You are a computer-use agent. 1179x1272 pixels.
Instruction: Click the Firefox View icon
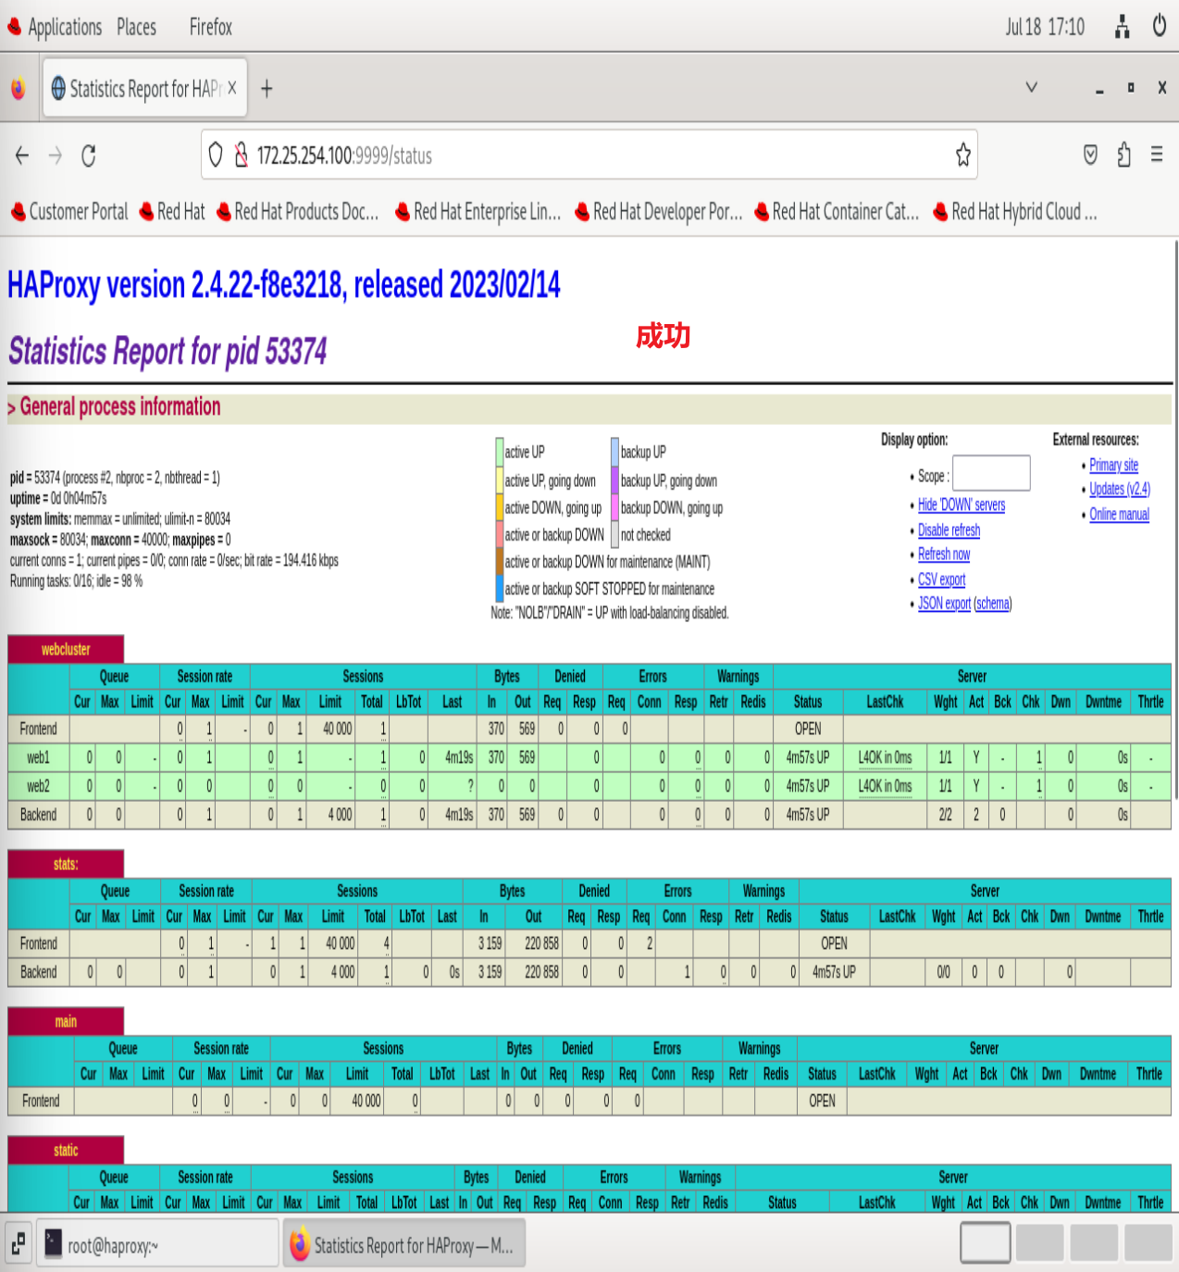pos(19,89)
